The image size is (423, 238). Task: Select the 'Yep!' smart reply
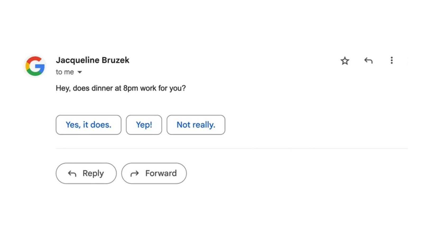point(144,125)
